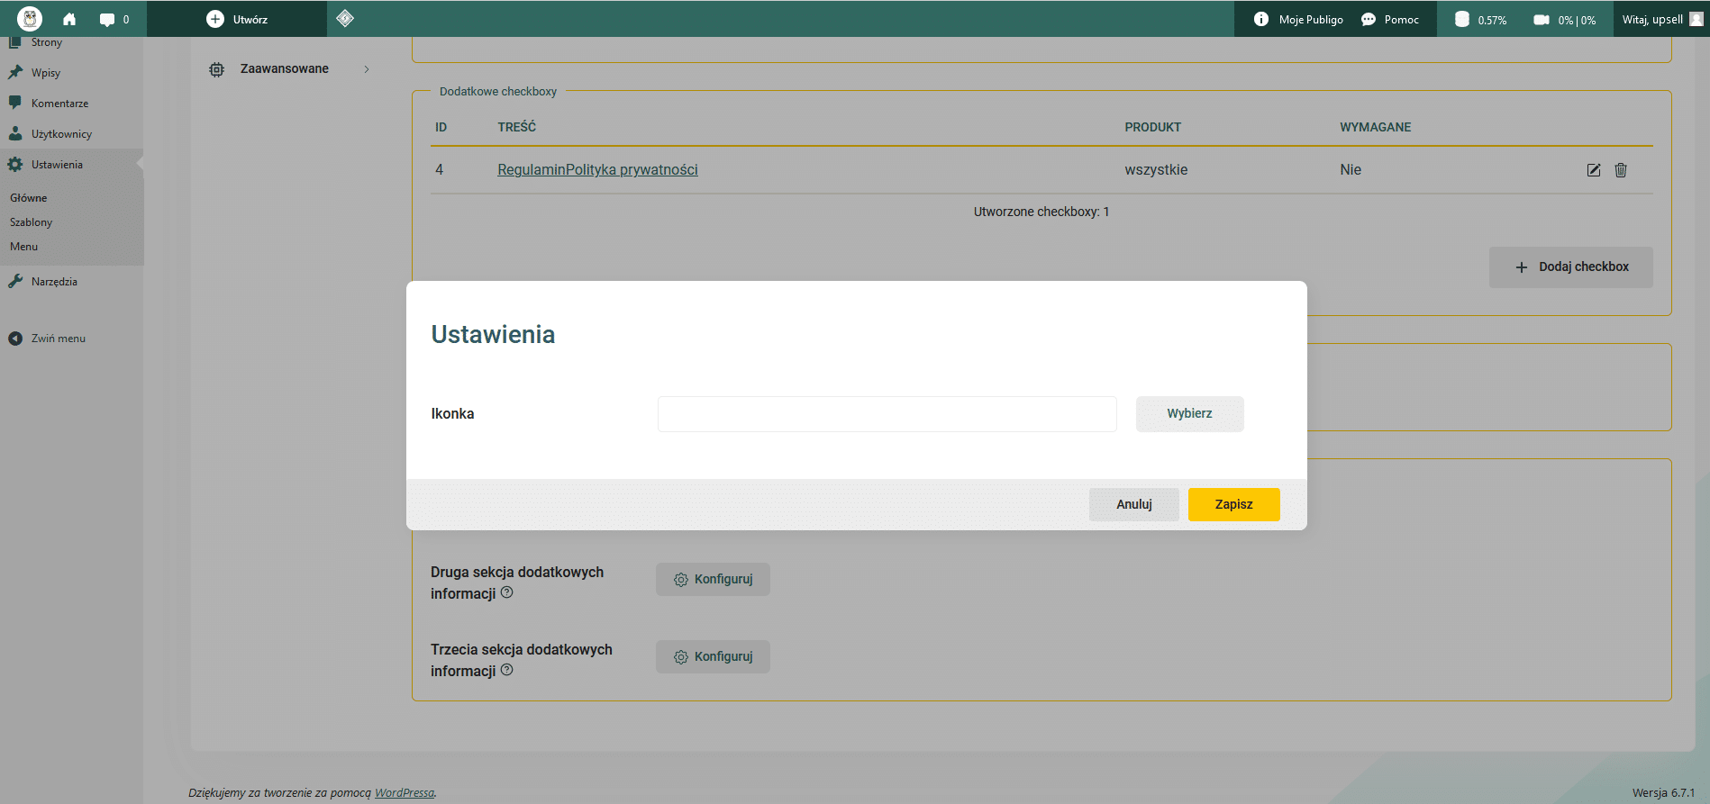Click the 'wszystkie' product cell
Screen dimensions: 1710x804
click(1156, 169)
